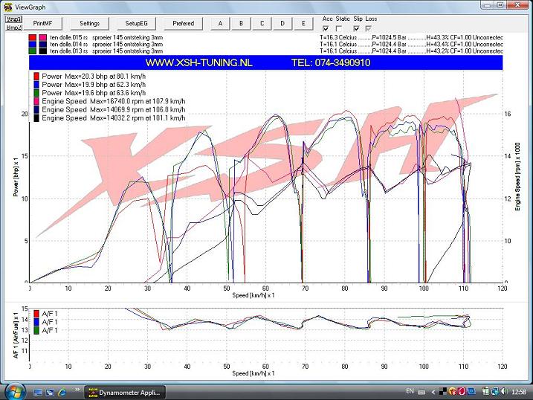The height and width of the screenshot is (400, 533).
Task: Select preset button E
Action: click(x=303, y=24)
